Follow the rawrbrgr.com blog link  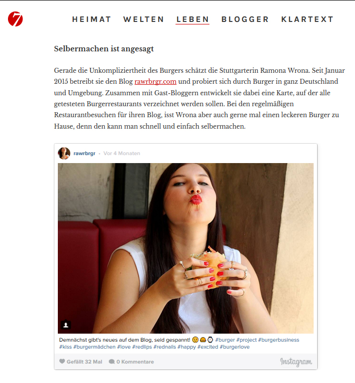pos(155,82)
